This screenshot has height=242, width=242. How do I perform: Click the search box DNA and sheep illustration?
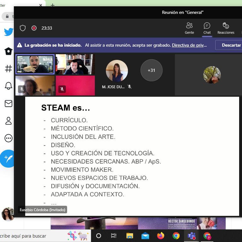tap(78, 236)
